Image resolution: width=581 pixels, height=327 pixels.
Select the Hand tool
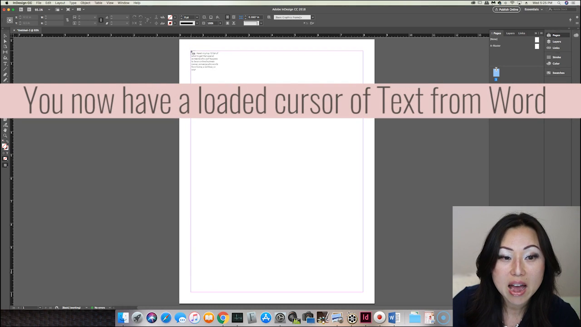[x=5, y=130]
